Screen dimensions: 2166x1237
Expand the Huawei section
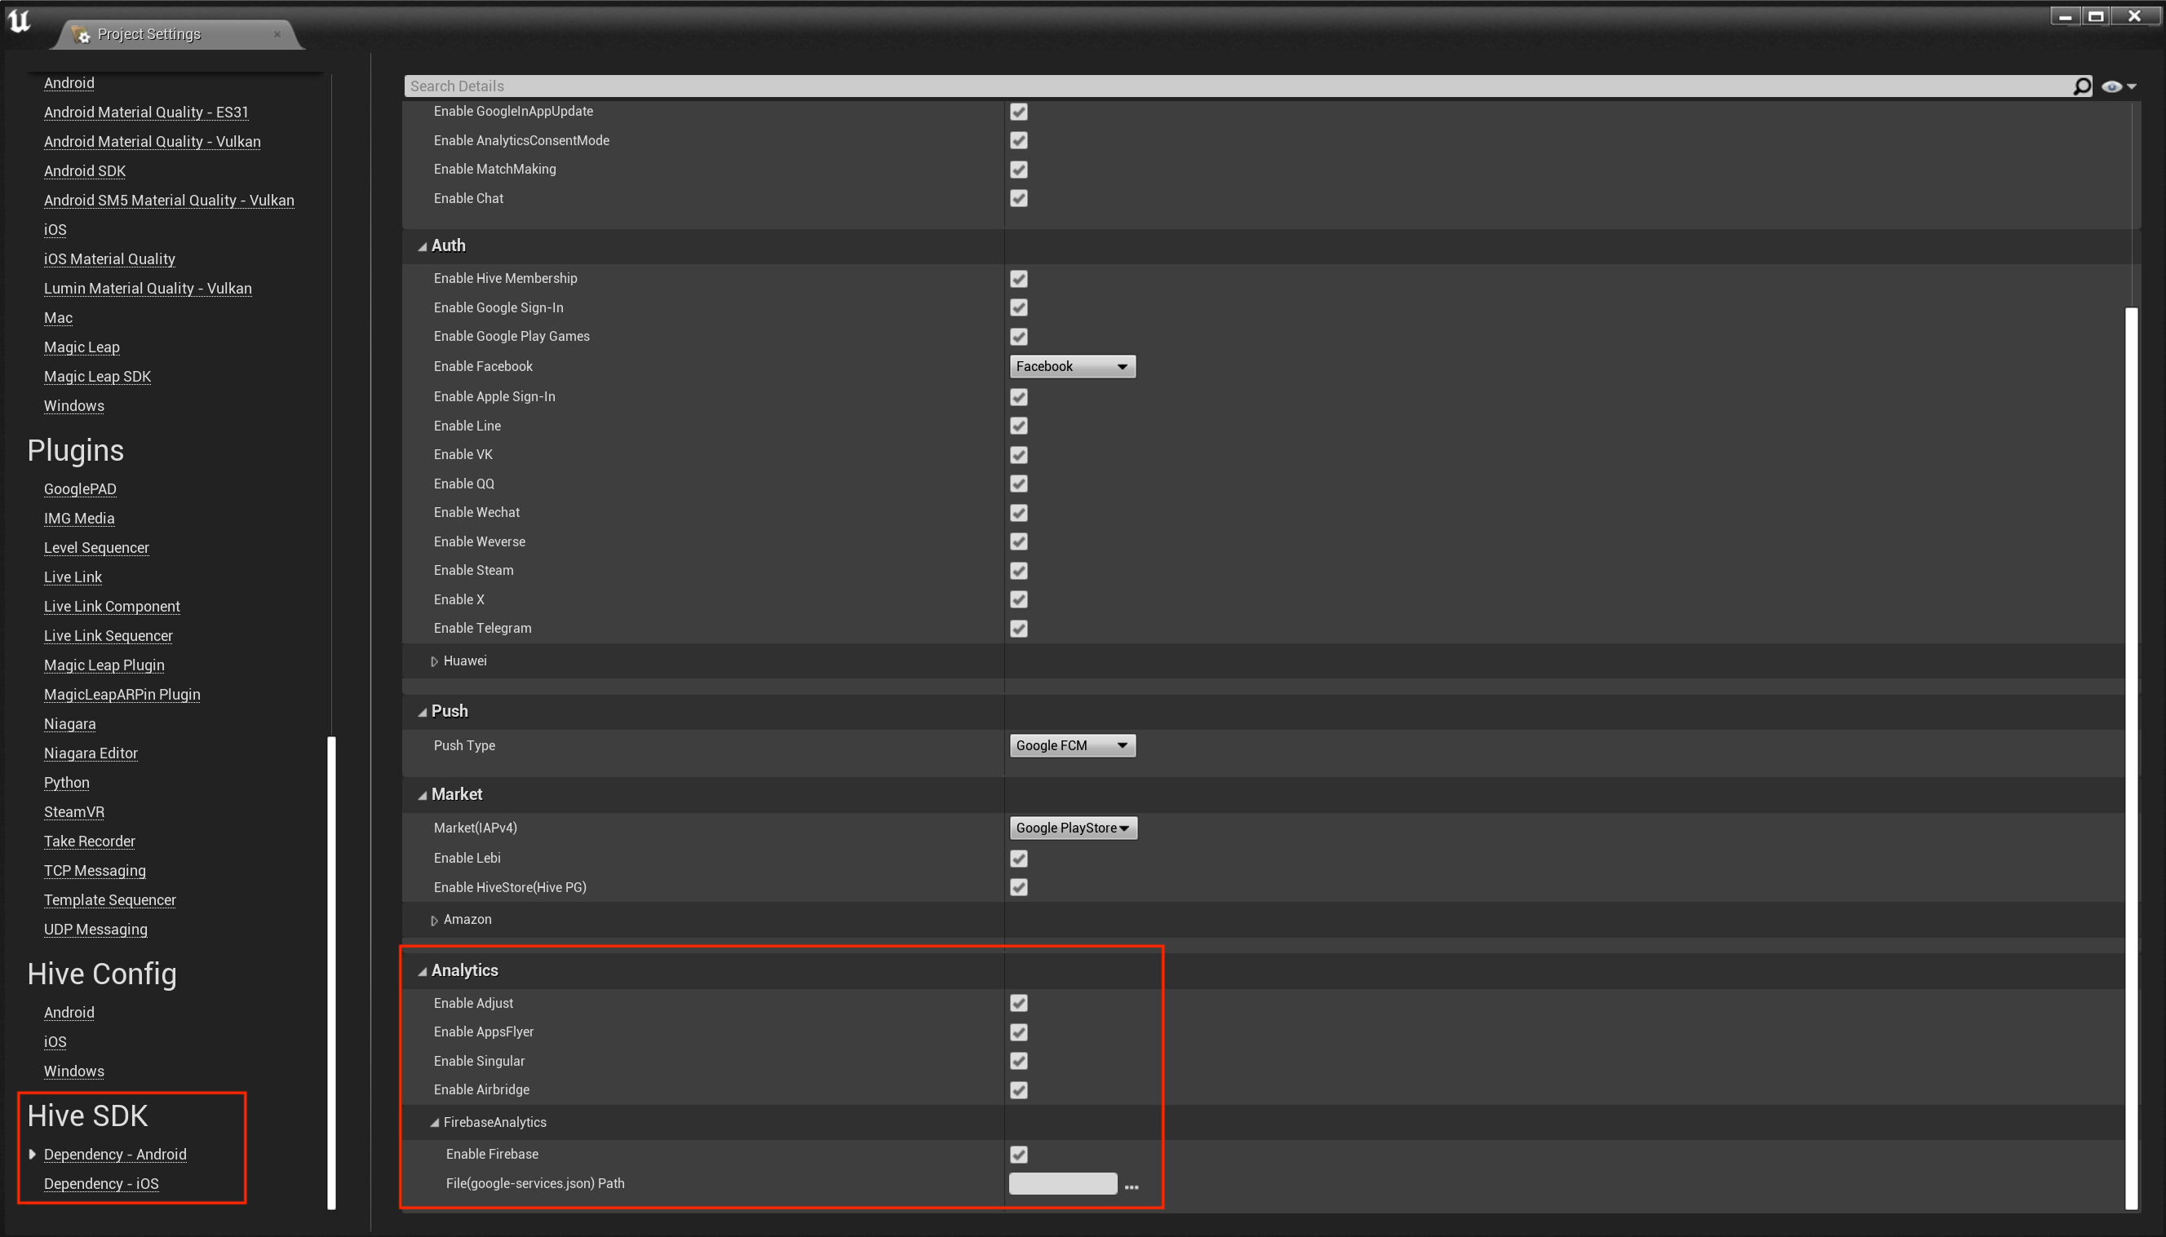tap(434, 661)
